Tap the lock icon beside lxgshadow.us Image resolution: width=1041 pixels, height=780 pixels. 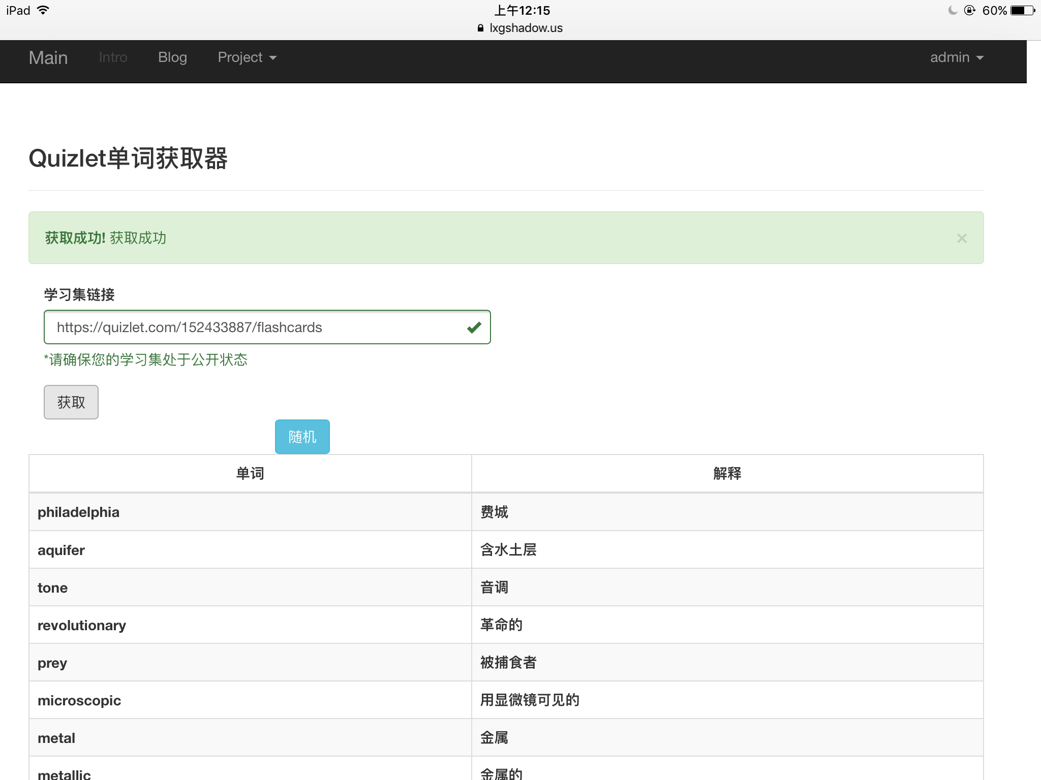480,28
